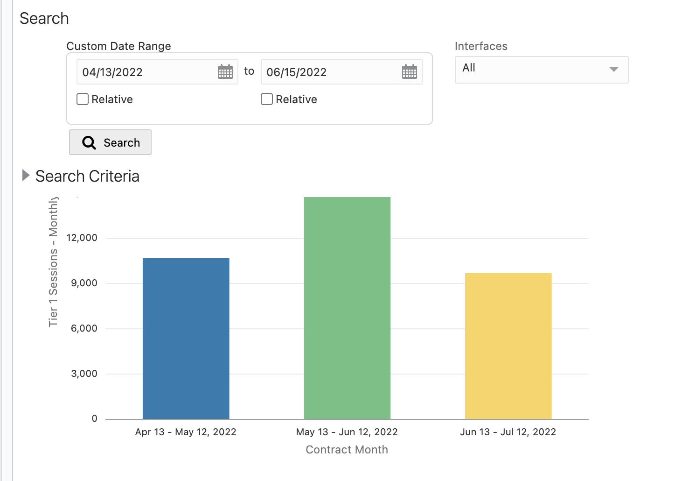This screenshot has height=481, width=682.
Task: Click the 12,000 y-axis tick label
Action: click(82, 238)
